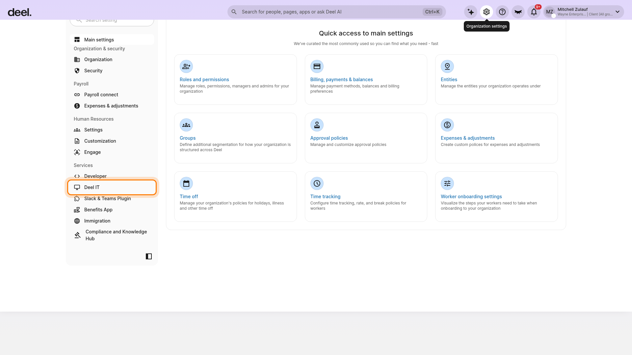The height and width of the screenshot is (355, 632).
Task: Click the HR Settings people icon
Action: pos(77,130)
